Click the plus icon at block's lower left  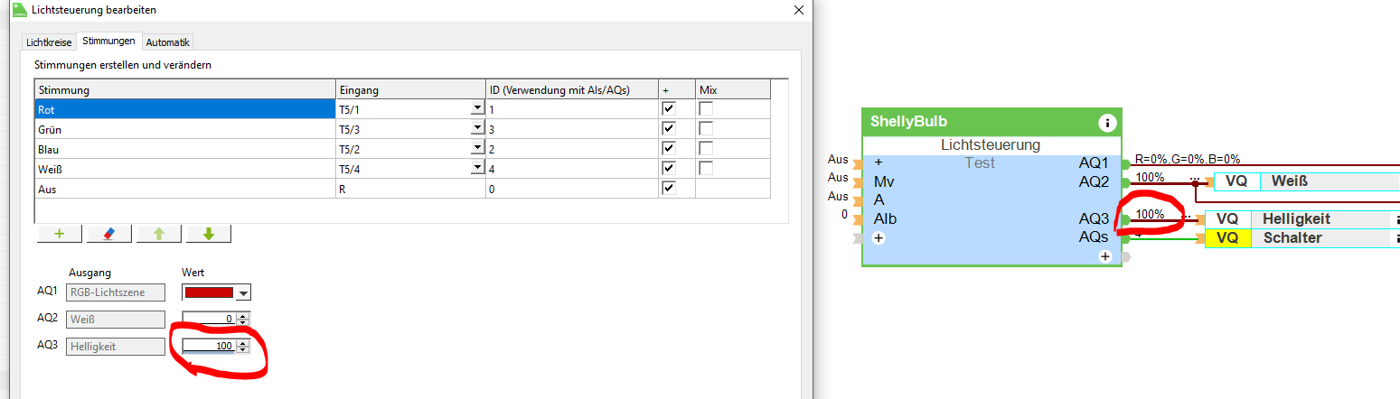878,238
